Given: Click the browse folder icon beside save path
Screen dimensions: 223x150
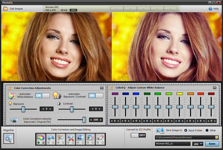Looking at the screenshot, I should coord(216,137).
